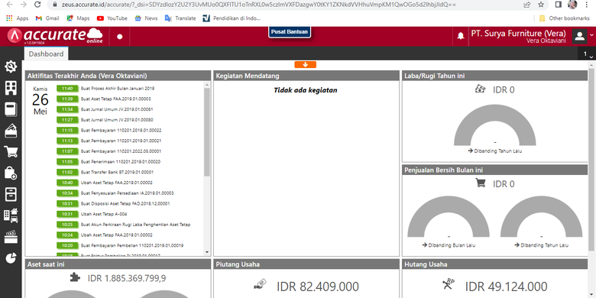Click the Pusat Bantuan help button

(x=290, y=32)
